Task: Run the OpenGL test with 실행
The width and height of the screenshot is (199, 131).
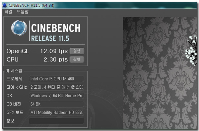Action: tap(77, 51)
